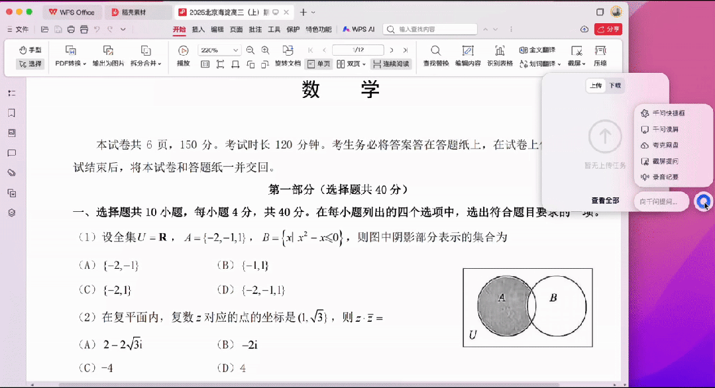The image size is (715, 388).
Task: Click the 旋转文档 rotate document icon
Action: tap(288, 51)
